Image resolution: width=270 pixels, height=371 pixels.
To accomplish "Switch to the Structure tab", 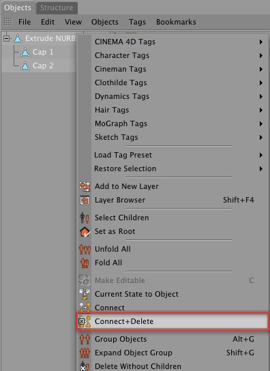I will (57, 8).
